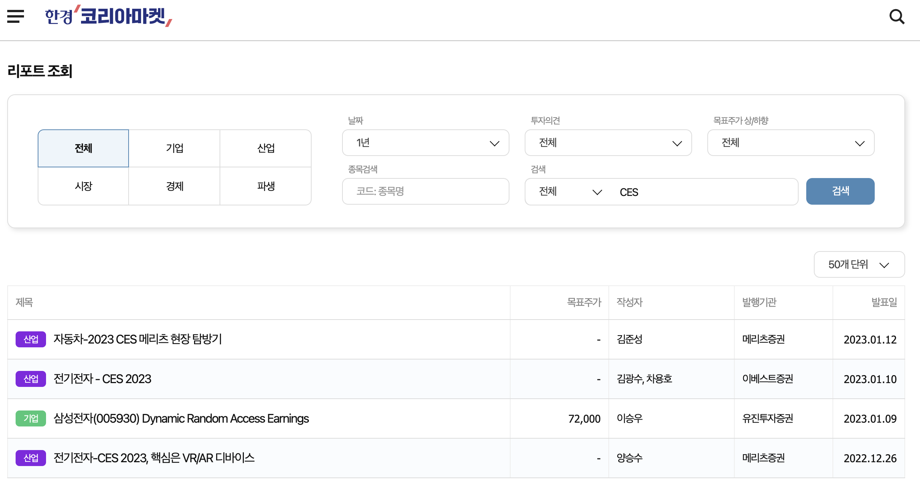Select the 산업 category tab
The width and height of the screenshot is (920, 490).
[x=266, y=148]
